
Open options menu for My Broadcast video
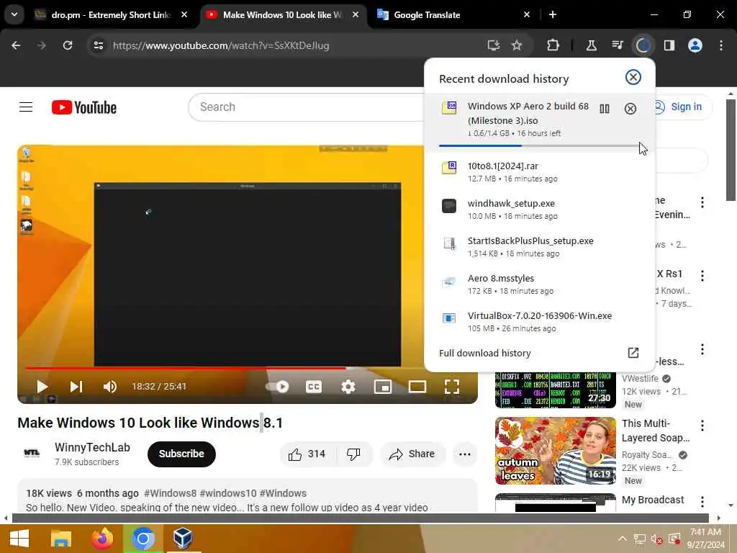(702, 502)
